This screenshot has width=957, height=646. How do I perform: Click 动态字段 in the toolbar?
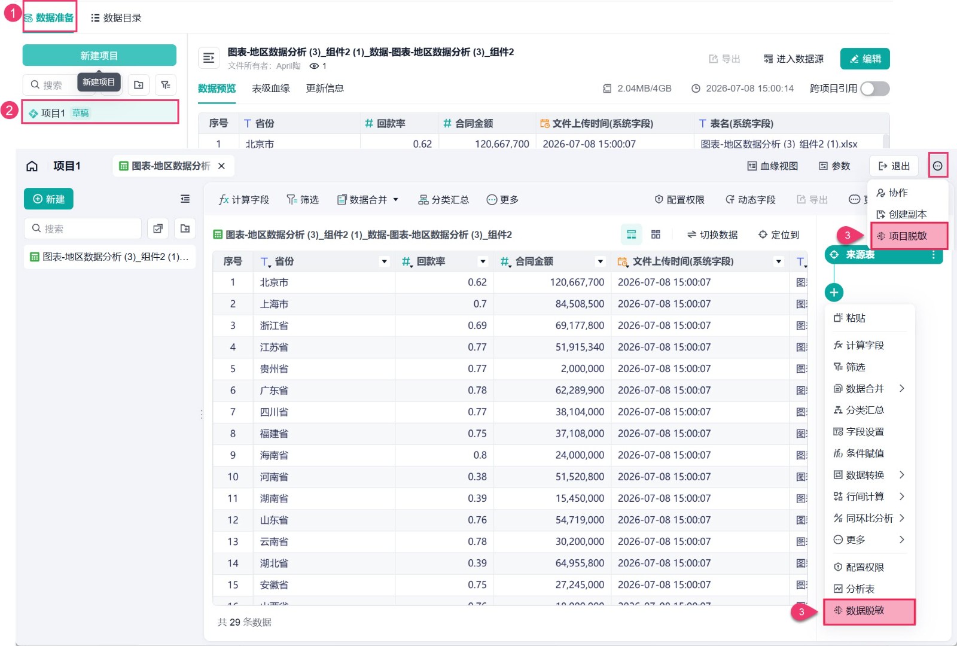tap(751, 200)
